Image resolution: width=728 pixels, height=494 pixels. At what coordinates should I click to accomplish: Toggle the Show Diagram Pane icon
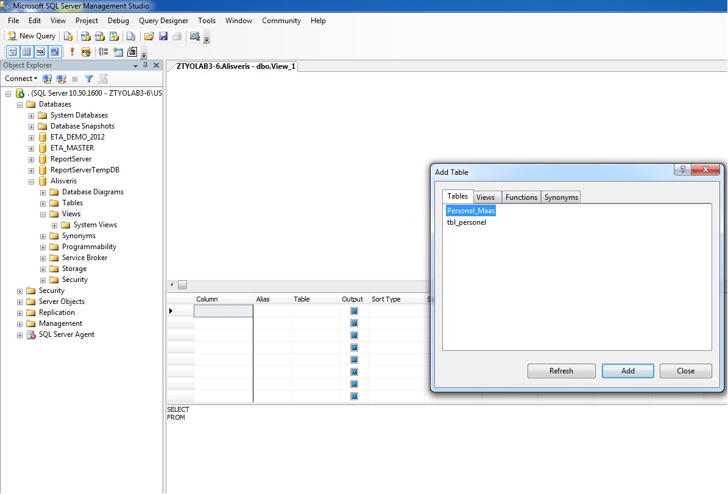pyautogui.click(x=12, y=52)
